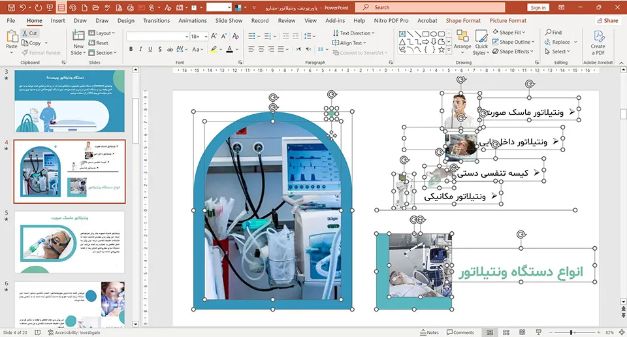Toggle the Comments pane
627x337 pixels.
[x=460, y=332]
